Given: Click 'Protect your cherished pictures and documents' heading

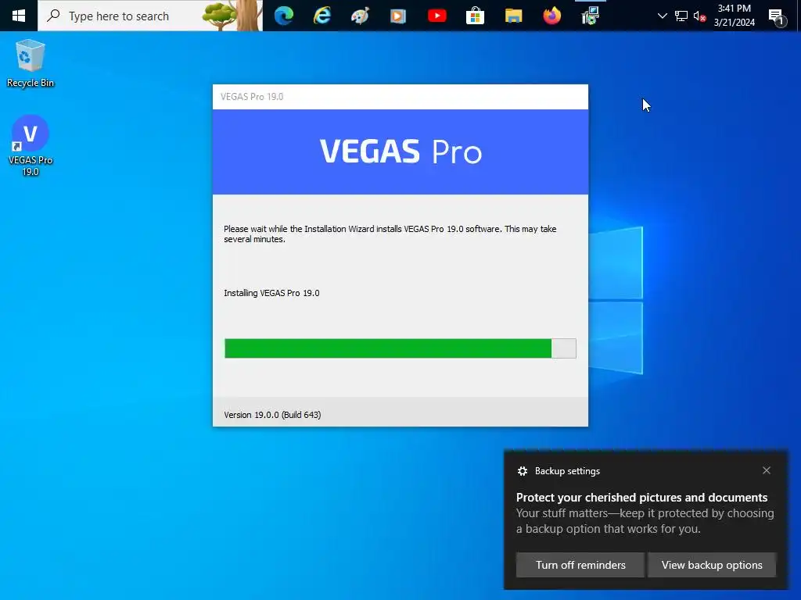Looking at the screenshot, I should tap(641, 498).
